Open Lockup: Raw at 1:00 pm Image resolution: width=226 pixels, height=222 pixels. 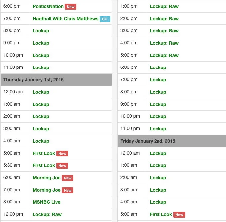pyautogui.click(x=164, y=6)
